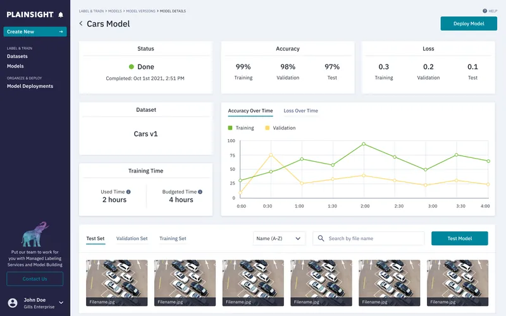Switch to Accuracy Over Time tab
This screenshot has height=316, width=506.
pyautogui.click(x=250, y=111)
